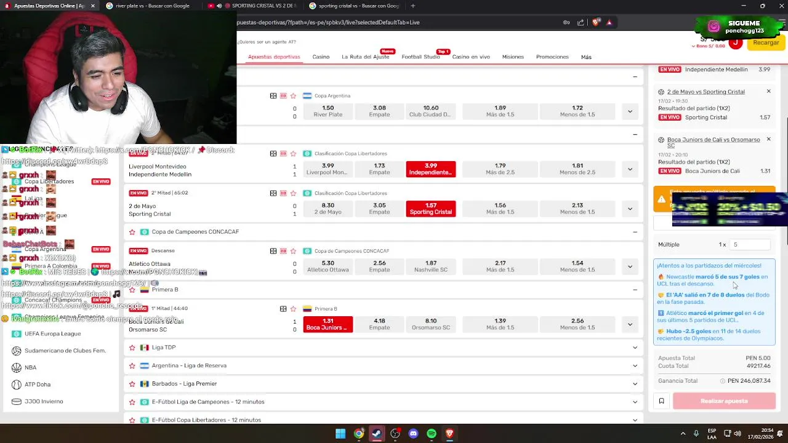Open Chrome from the taskbar
Viewport: 788px width, 443px height.
(x=358, y=434)
